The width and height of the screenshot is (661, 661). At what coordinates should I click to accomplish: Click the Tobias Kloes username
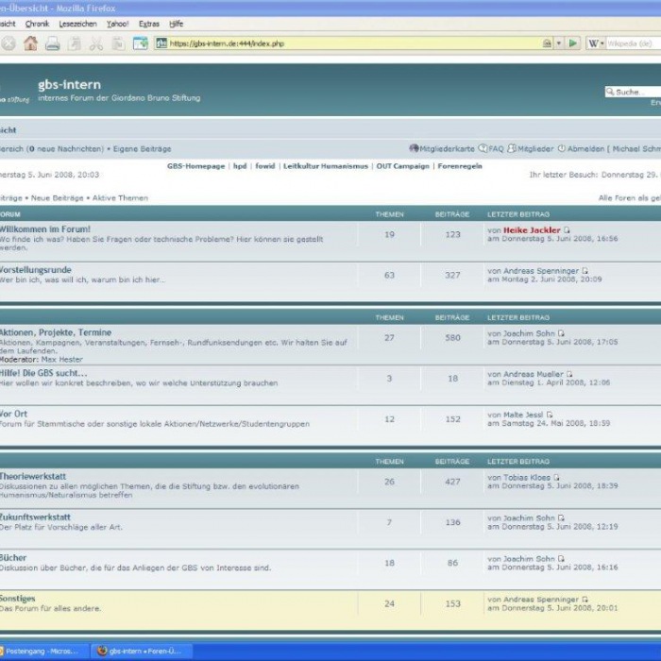point(527,478)
